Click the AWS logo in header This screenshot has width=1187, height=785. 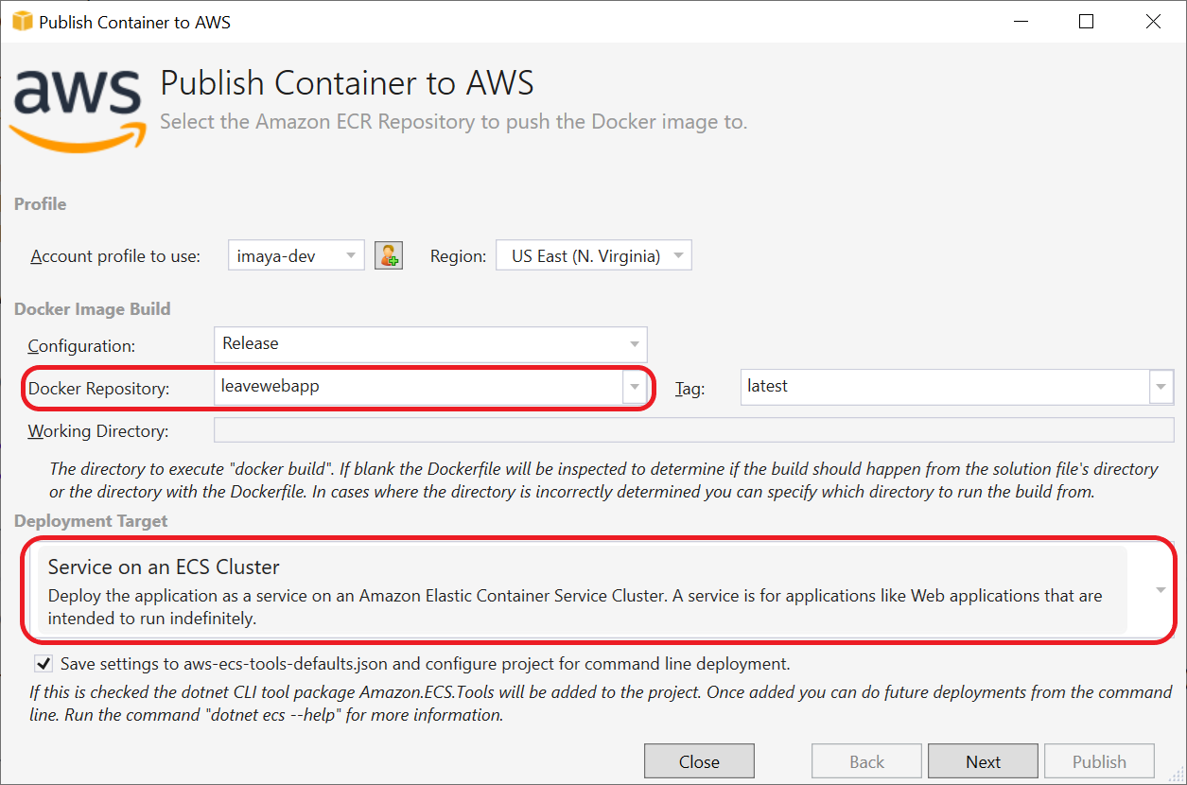(x=78, y=106)
